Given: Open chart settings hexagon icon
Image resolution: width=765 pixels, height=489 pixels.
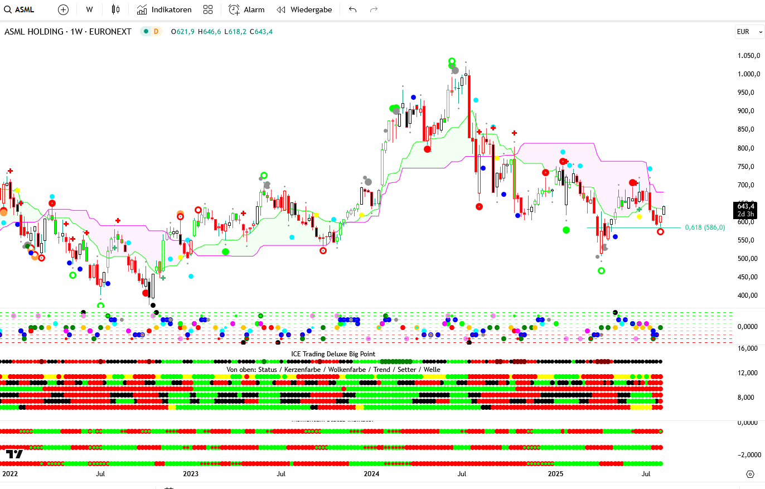Looking at the screenshot, I should (750, 474).
